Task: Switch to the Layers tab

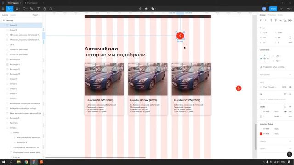Action: tap(5, 15)
